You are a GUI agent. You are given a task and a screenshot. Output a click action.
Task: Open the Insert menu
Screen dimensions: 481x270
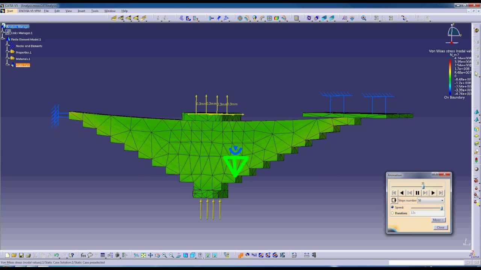pos(82,11)
